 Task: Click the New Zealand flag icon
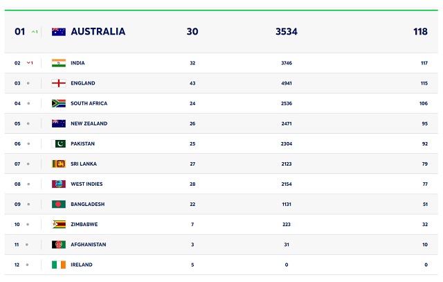coord(59,123)
